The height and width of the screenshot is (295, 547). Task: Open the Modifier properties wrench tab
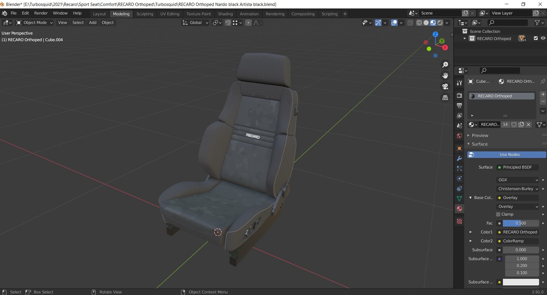(459, 159)
